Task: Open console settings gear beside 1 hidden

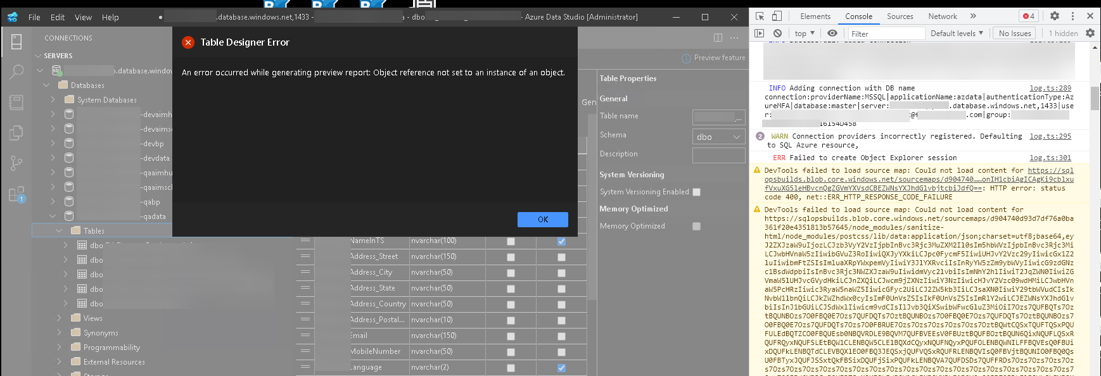Action: pos(1090,33)
